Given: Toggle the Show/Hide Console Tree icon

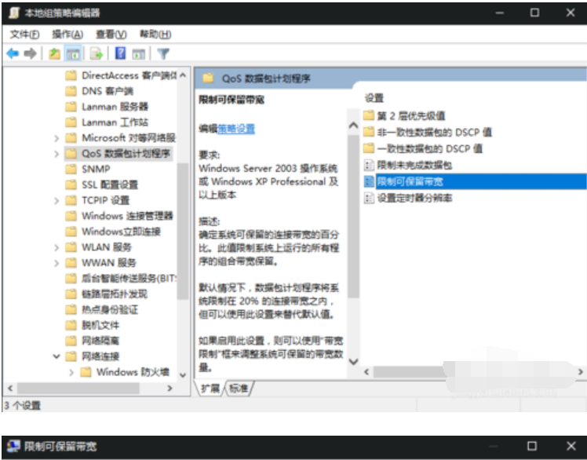Looking at the screenshot, I should 72,54.
